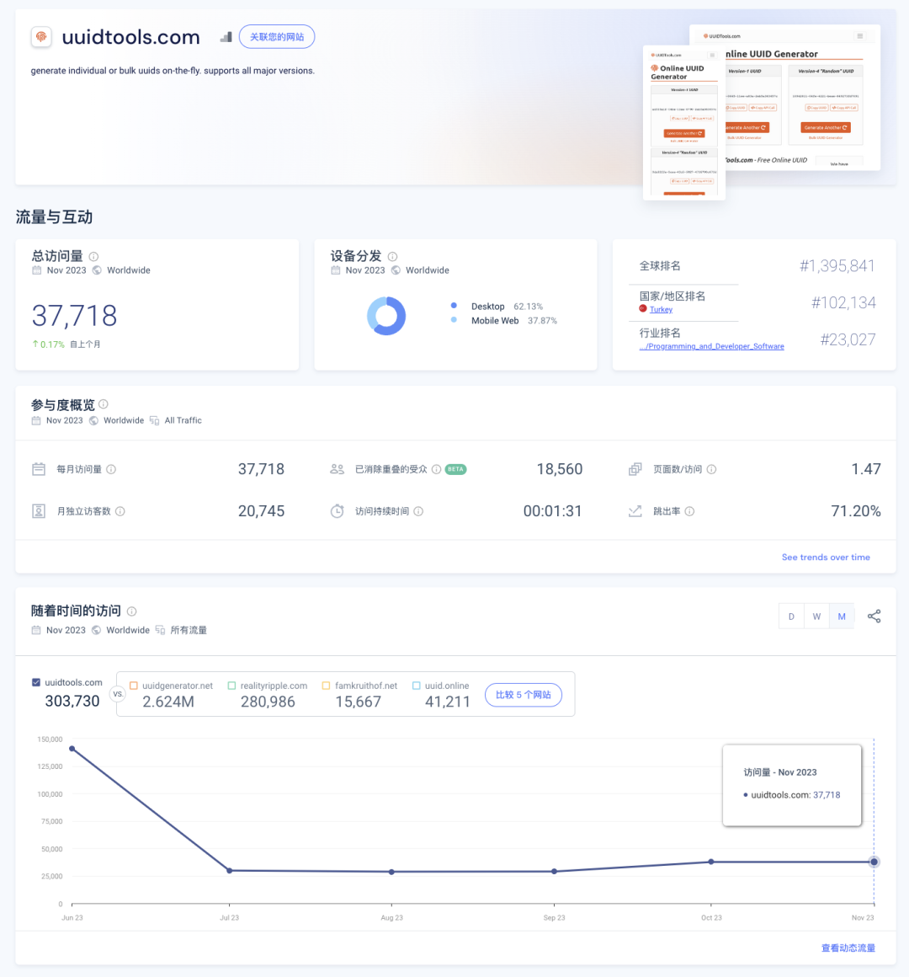
Task: Uncheck the uuidtools.com checkbox
Action: [x=36, y=682]
